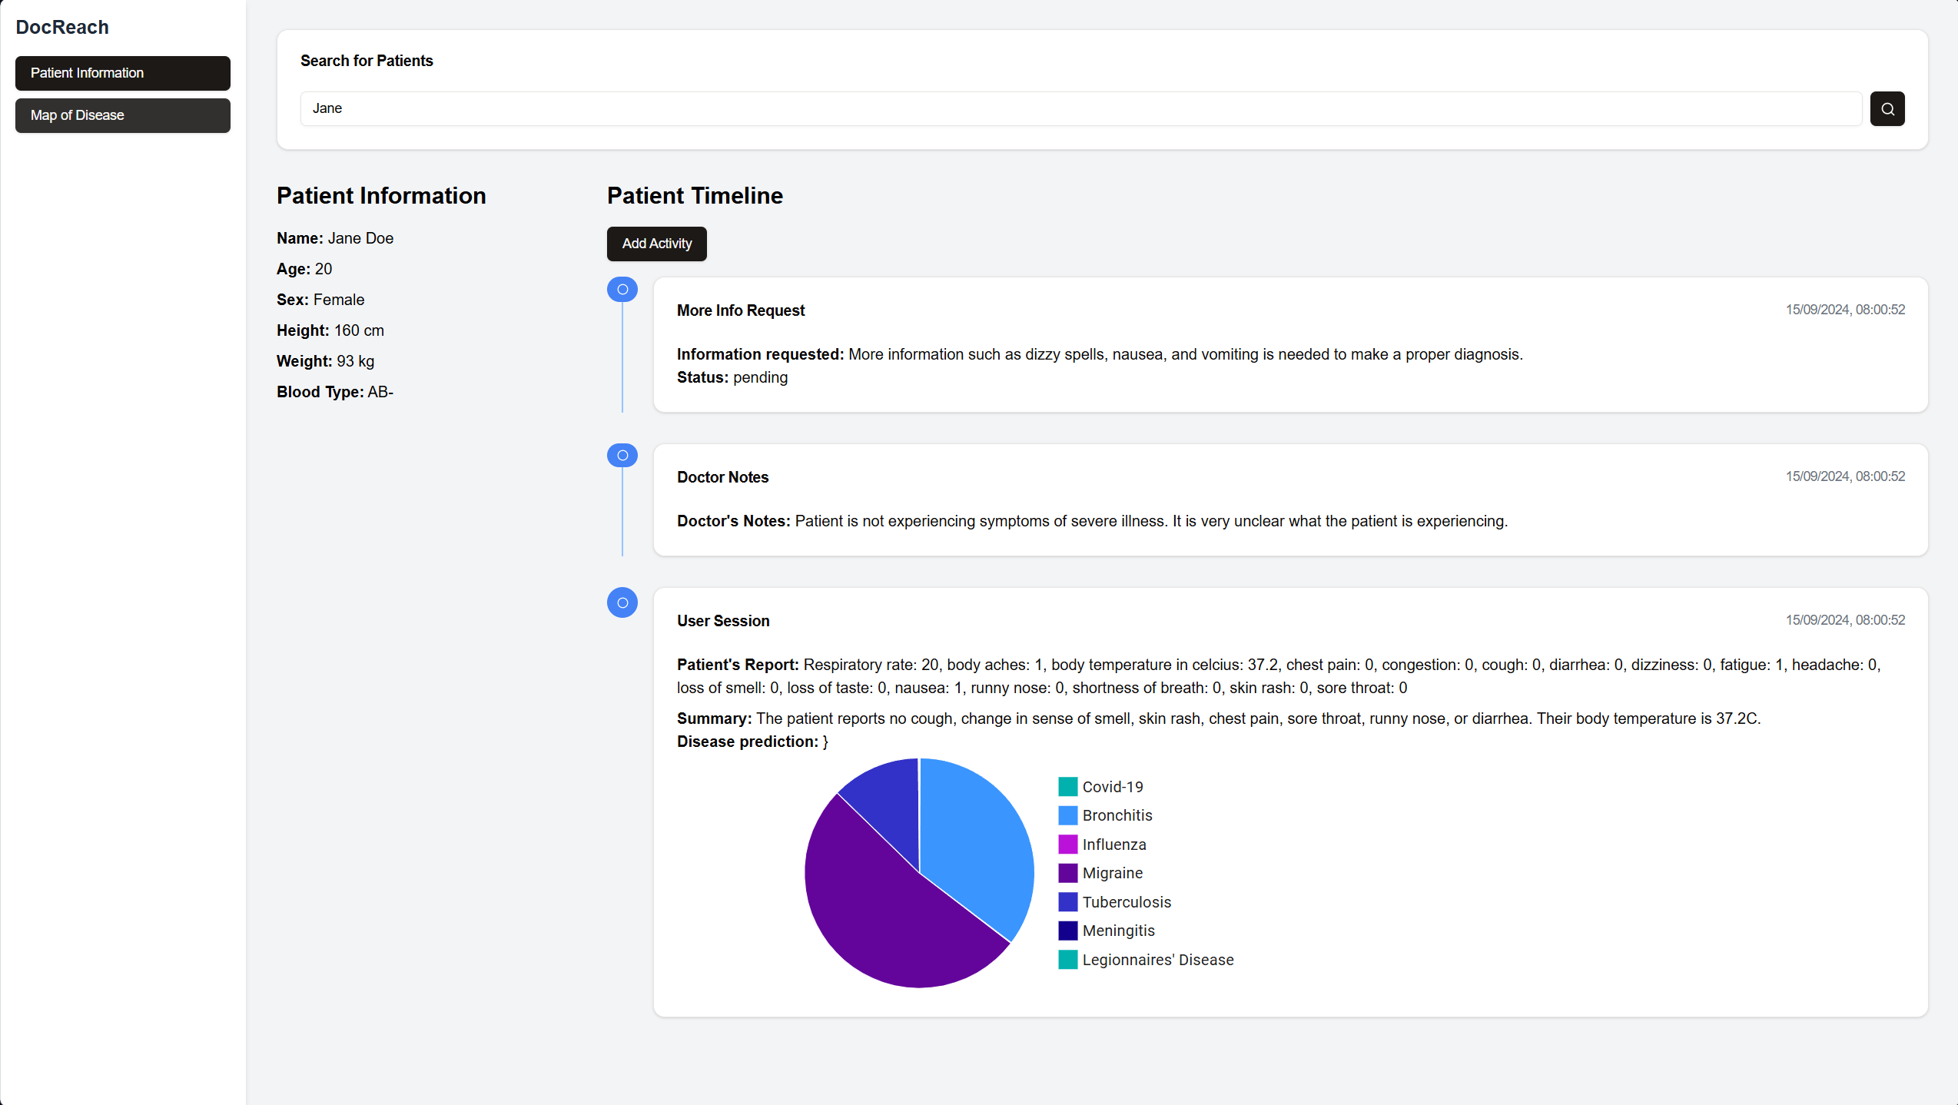The image size is (1958, 1105).
Task: Toggle Covid-19 legend color swatch
Action: pyautogui.click(x=1067, y=787)
